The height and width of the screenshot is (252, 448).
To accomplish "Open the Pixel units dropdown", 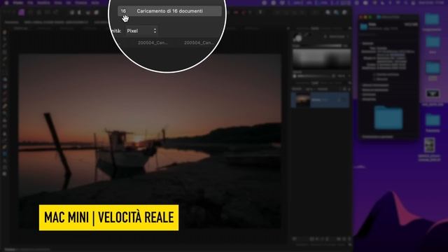I will (141, 31).
